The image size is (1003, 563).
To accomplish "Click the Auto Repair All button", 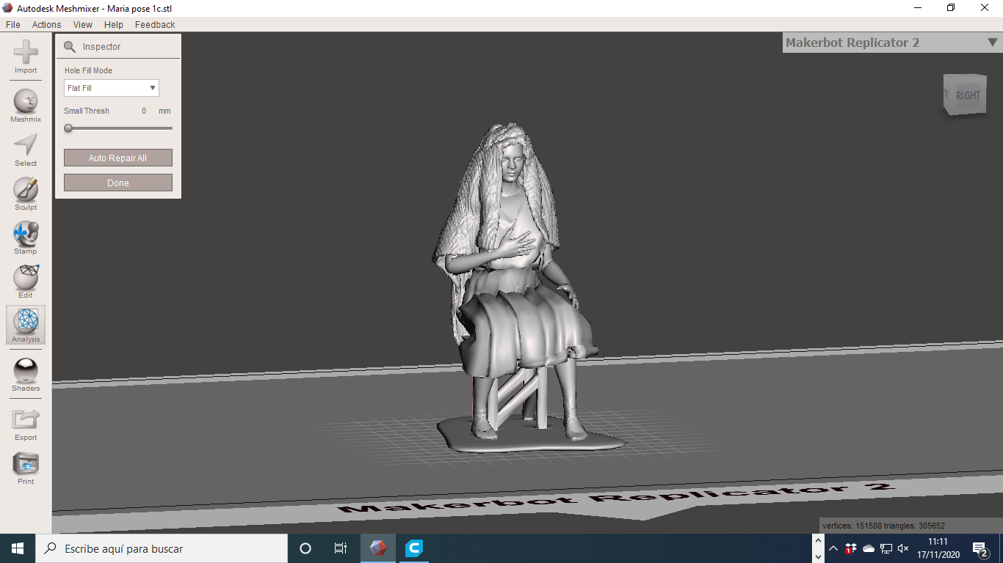I will 117,157.
